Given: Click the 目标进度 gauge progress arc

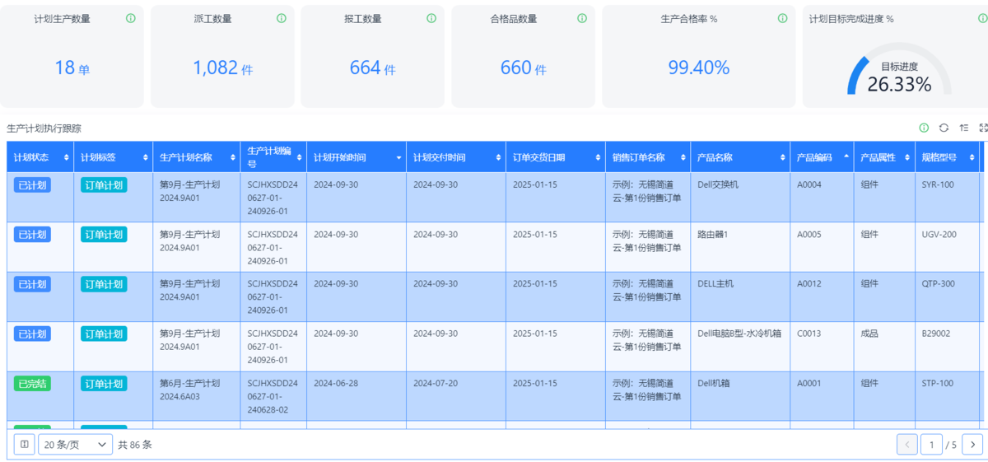Looking at the screenshot, I should tap(856, 71).
